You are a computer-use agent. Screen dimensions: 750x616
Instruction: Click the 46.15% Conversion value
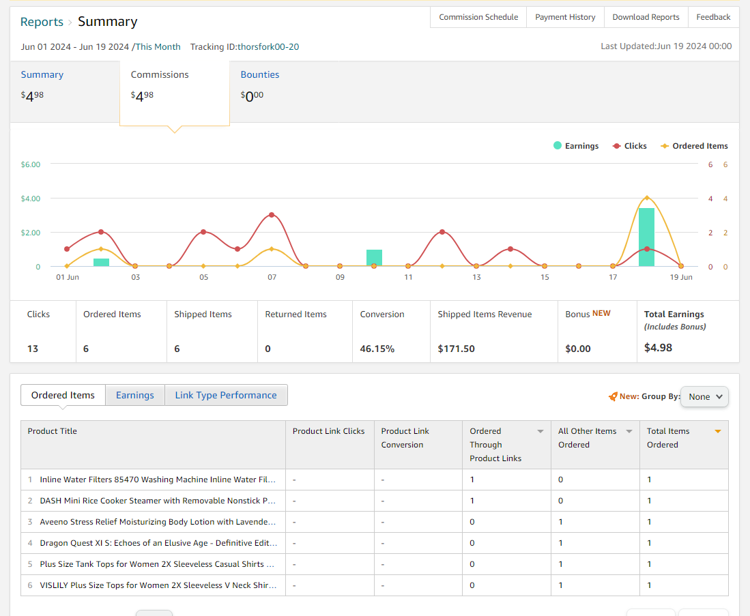pos(377,349)
